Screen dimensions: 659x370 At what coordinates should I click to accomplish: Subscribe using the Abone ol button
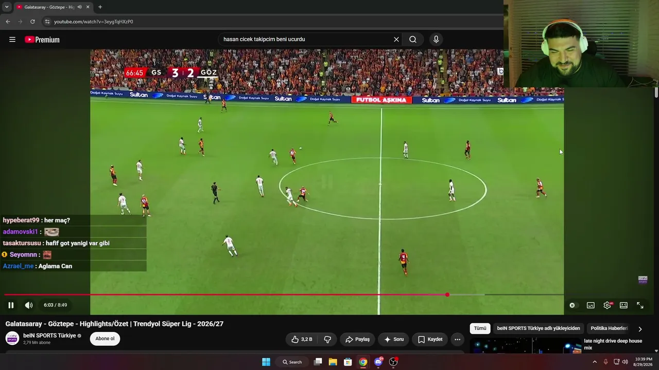(x=105, y=339)
